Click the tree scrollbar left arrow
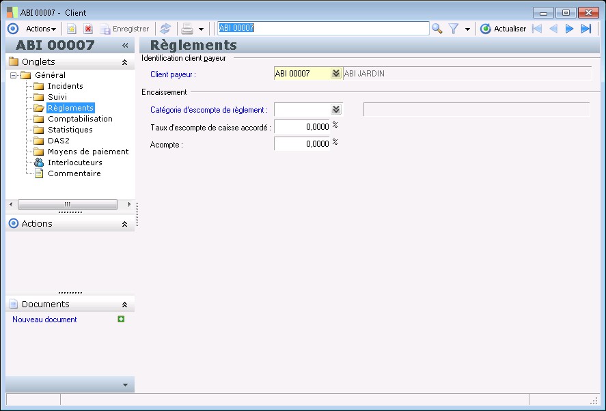 [11, 204]
